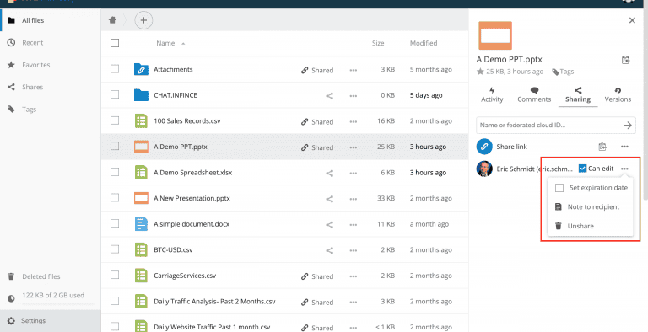
Task: Tick the checkbox for 100 Sales Records.csv
Action: pos(115,120)
